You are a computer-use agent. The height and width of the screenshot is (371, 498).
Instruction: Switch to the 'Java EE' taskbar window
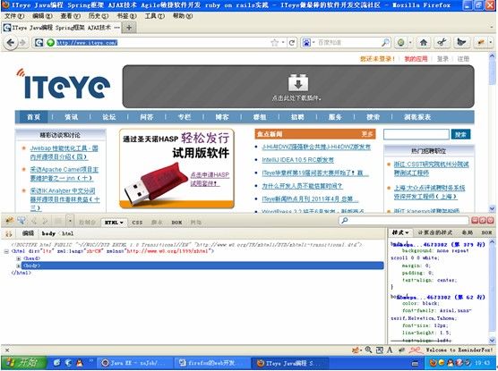[x=134, y=363]
